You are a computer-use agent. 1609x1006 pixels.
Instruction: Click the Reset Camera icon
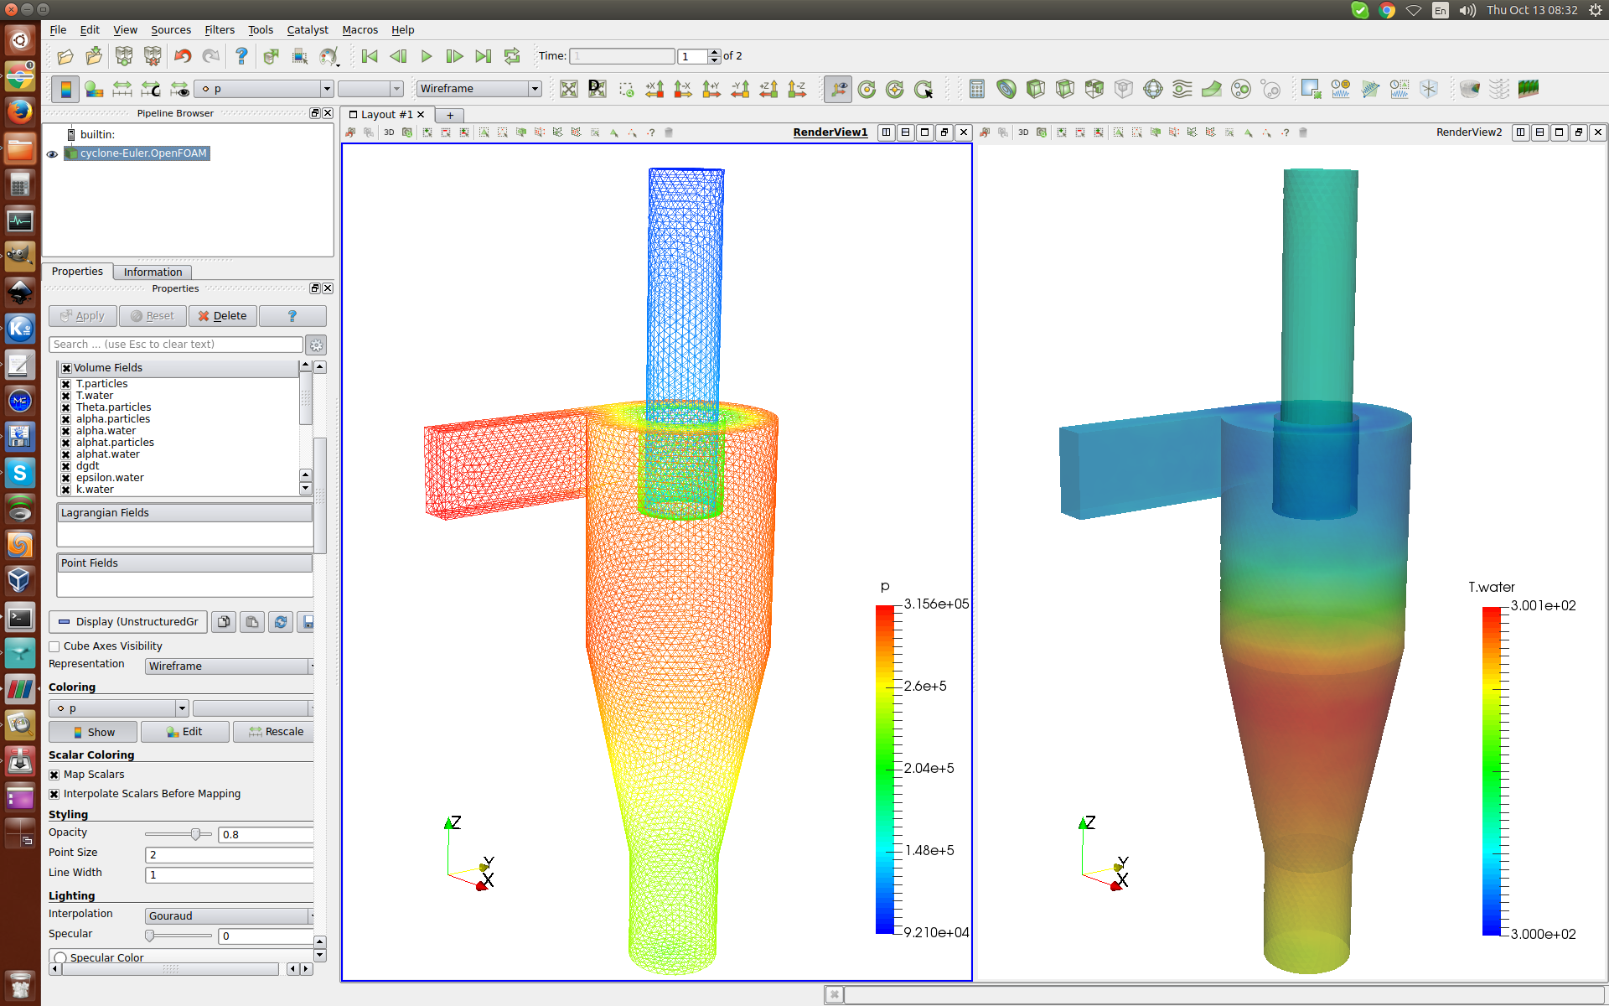point(569,89)
